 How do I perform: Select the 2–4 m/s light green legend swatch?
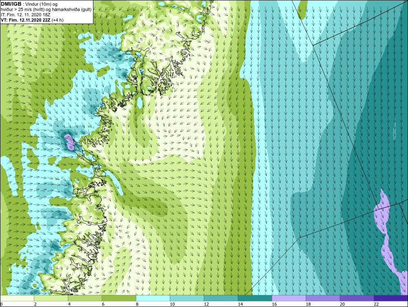click(51, 298)
